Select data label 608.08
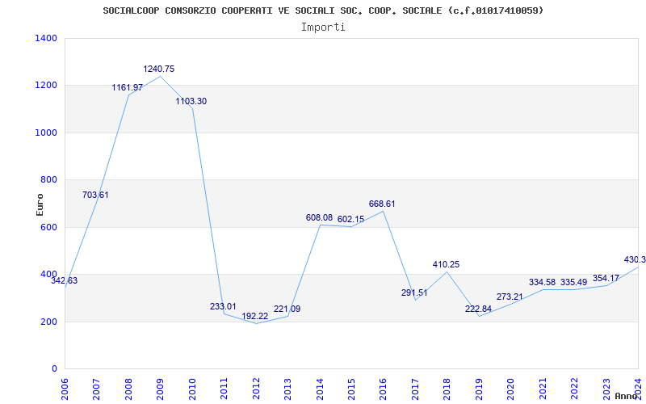The width and height of the screenshot is (646, 404). point(319,217)
